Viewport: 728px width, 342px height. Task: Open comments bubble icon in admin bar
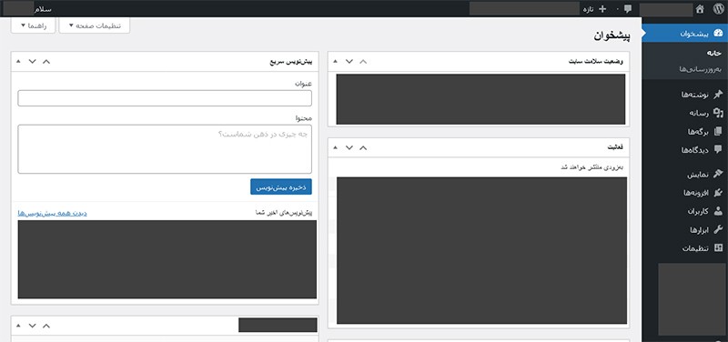coord(628,9)
